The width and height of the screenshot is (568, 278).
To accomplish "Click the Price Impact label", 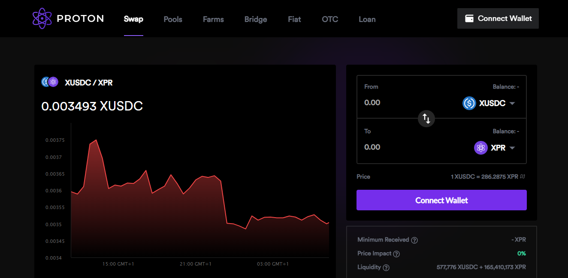I will click(x=374, y=254).
